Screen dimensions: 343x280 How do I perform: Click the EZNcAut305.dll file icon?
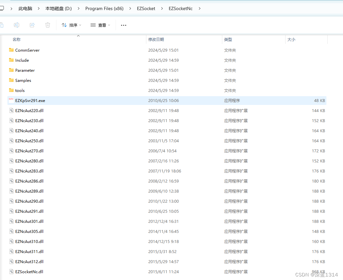coord(11,231)
